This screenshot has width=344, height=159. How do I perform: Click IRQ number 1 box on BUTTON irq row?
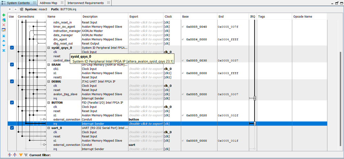(255, 124)
